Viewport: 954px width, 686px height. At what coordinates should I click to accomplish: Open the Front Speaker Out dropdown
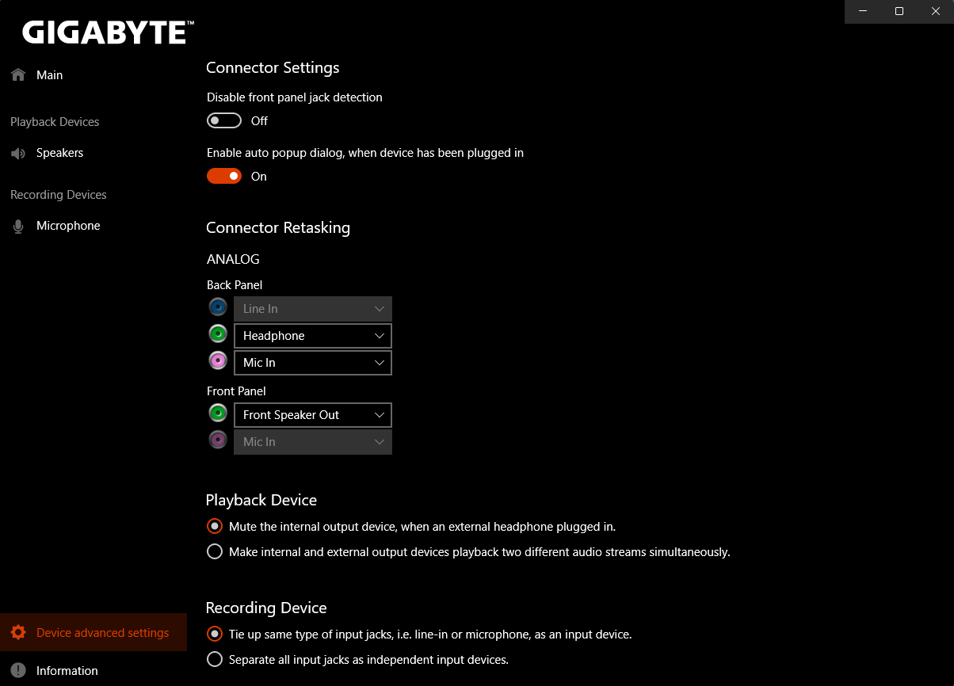coord(313,415)
